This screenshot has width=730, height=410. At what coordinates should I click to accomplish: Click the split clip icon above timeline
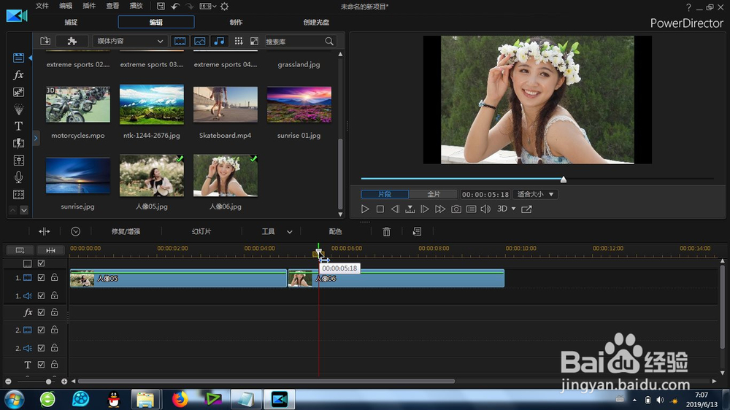point(45,231)
